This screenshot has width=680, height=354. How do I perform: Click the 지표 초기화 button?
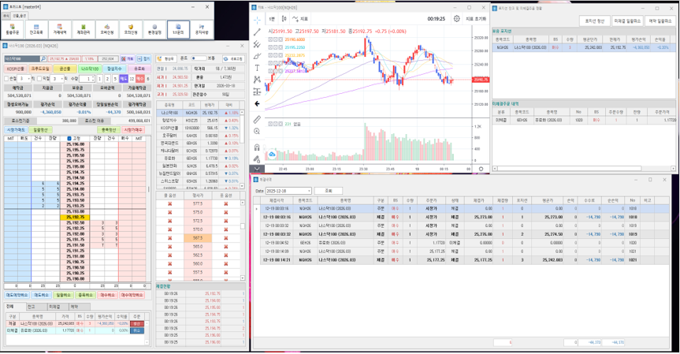point(475,18)
